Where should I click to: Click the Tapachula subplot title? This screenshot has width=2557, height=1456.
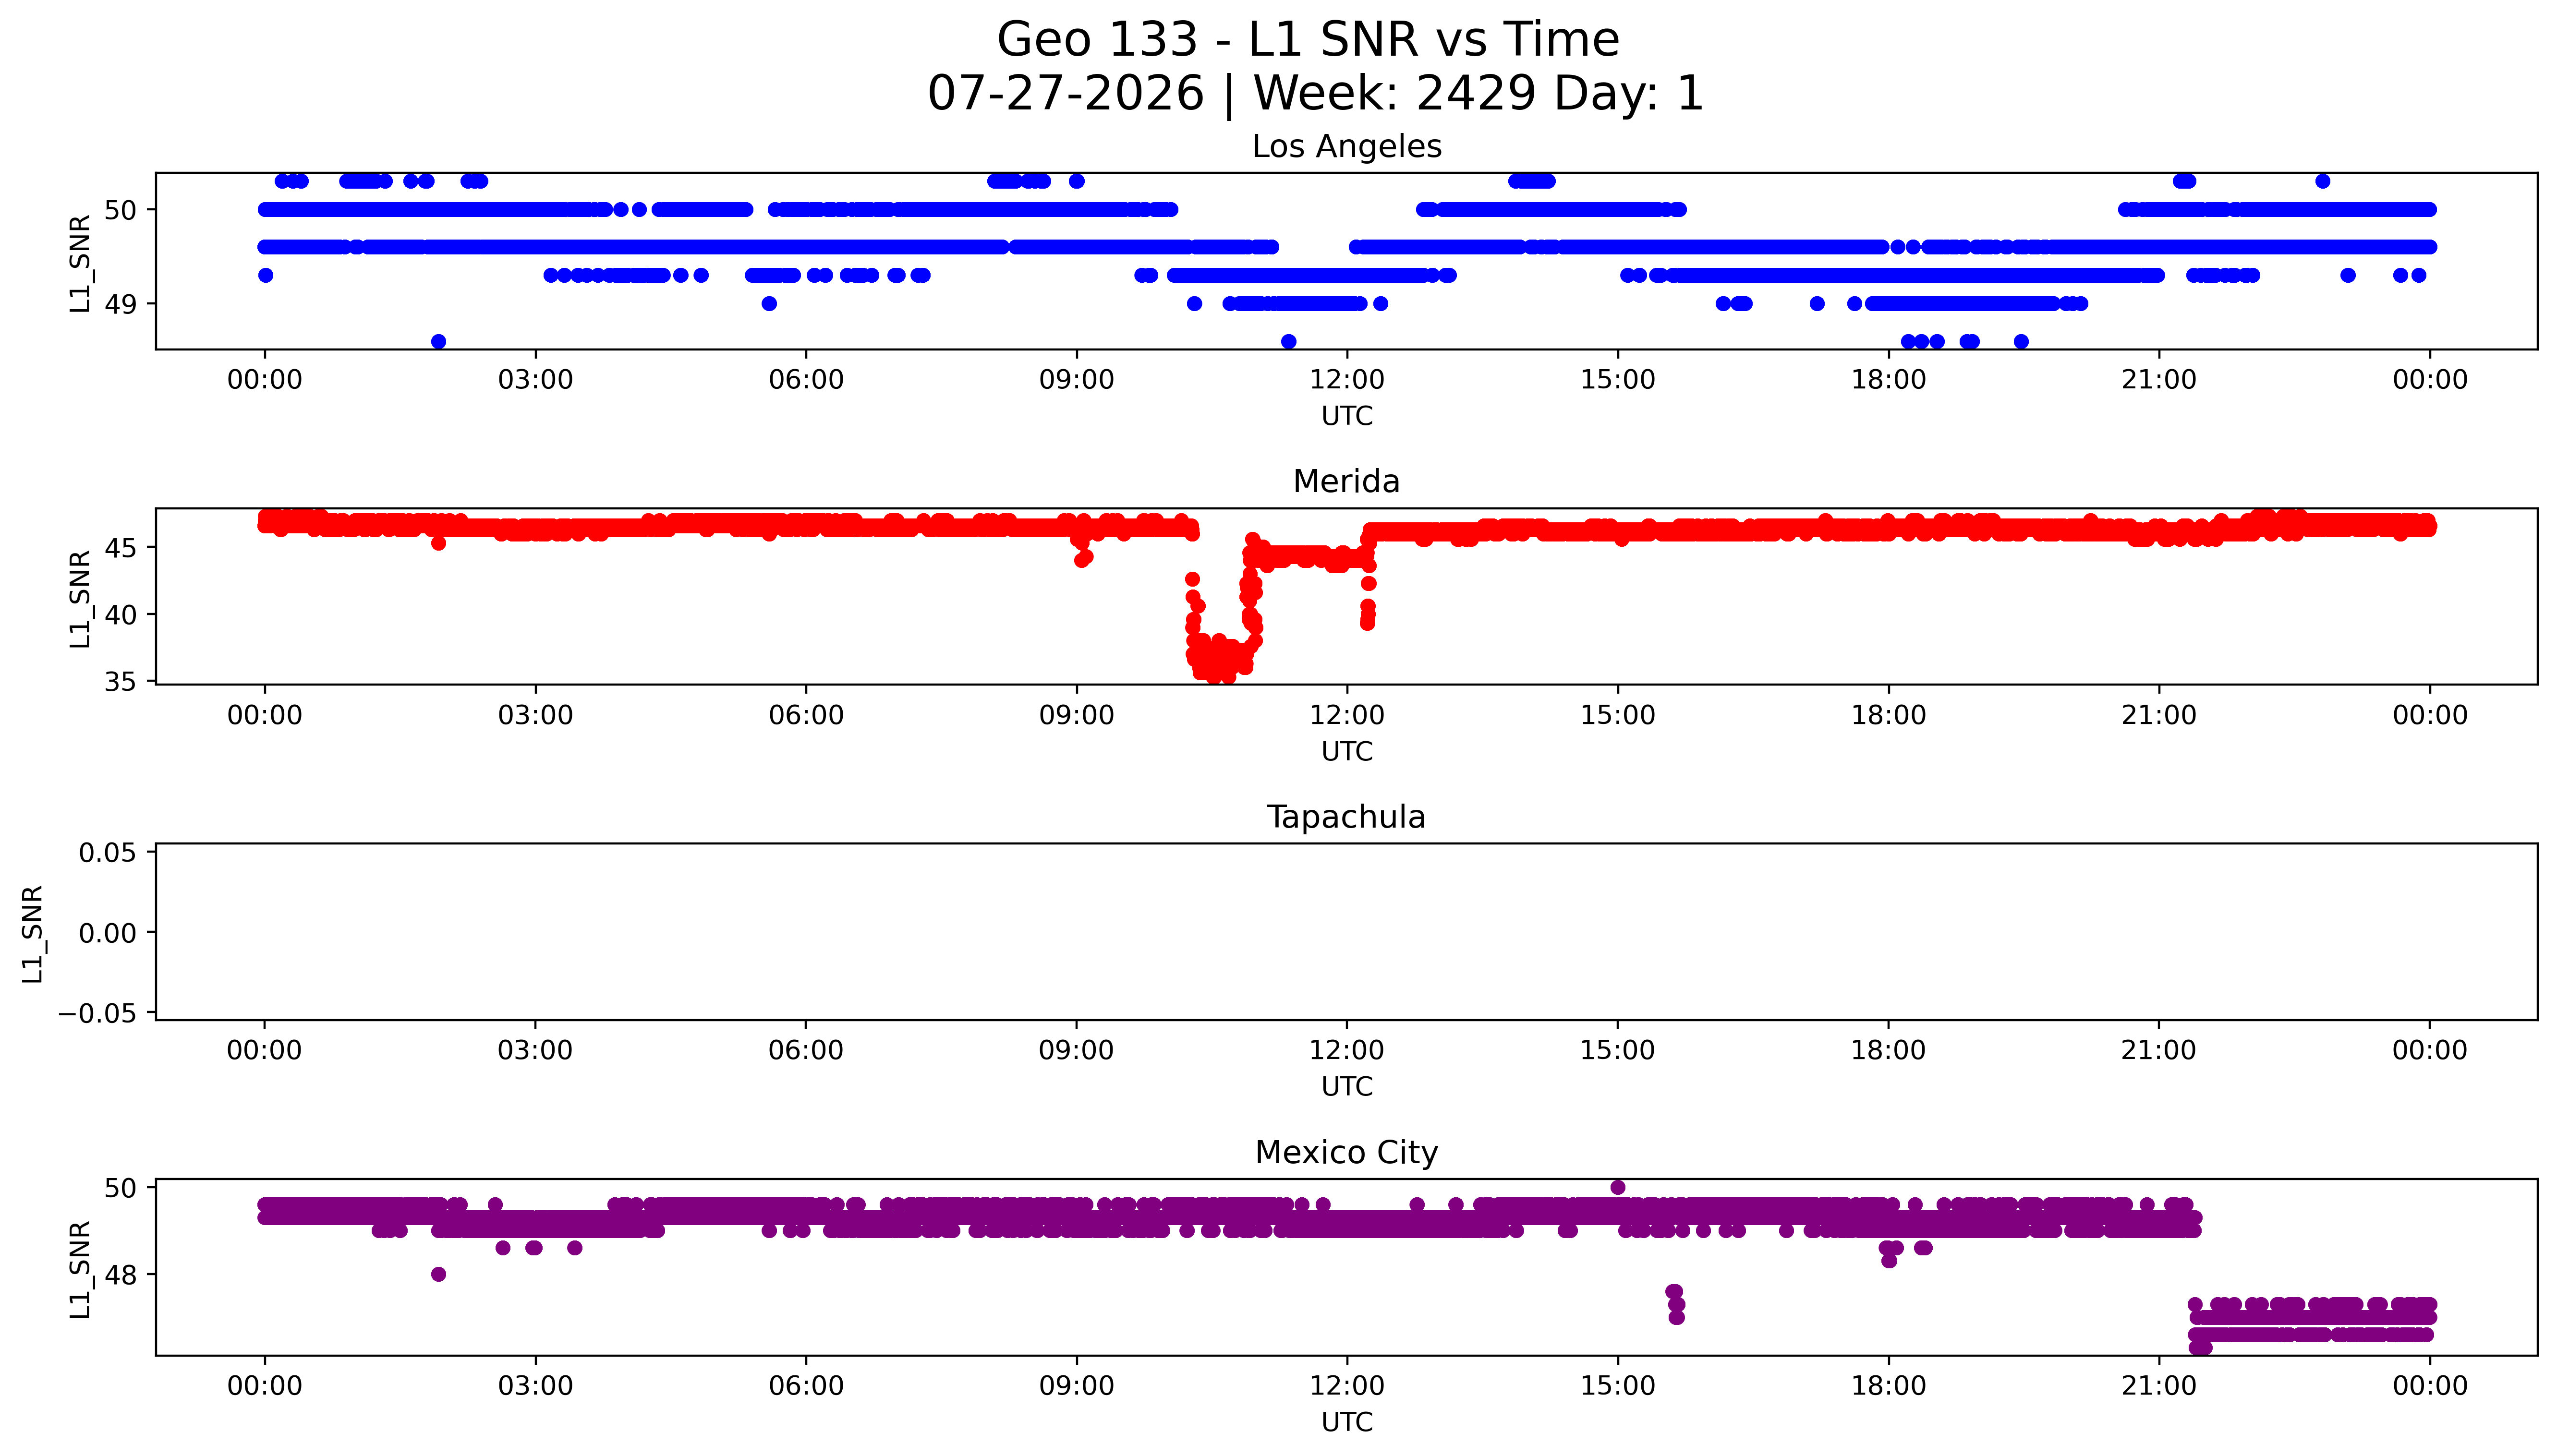pos(1346,817)
